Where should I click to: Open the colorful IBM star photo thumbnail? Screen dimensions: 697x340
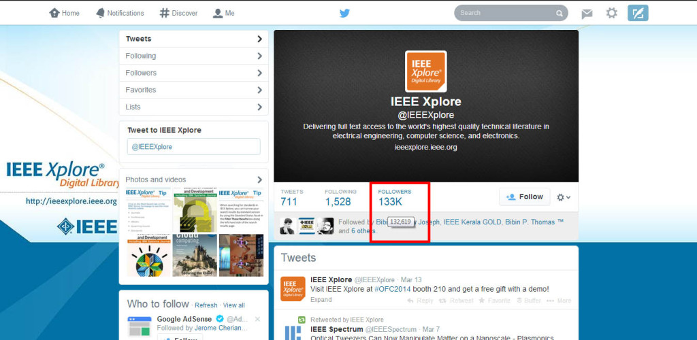pyautogui.click(x=148, y=255)
